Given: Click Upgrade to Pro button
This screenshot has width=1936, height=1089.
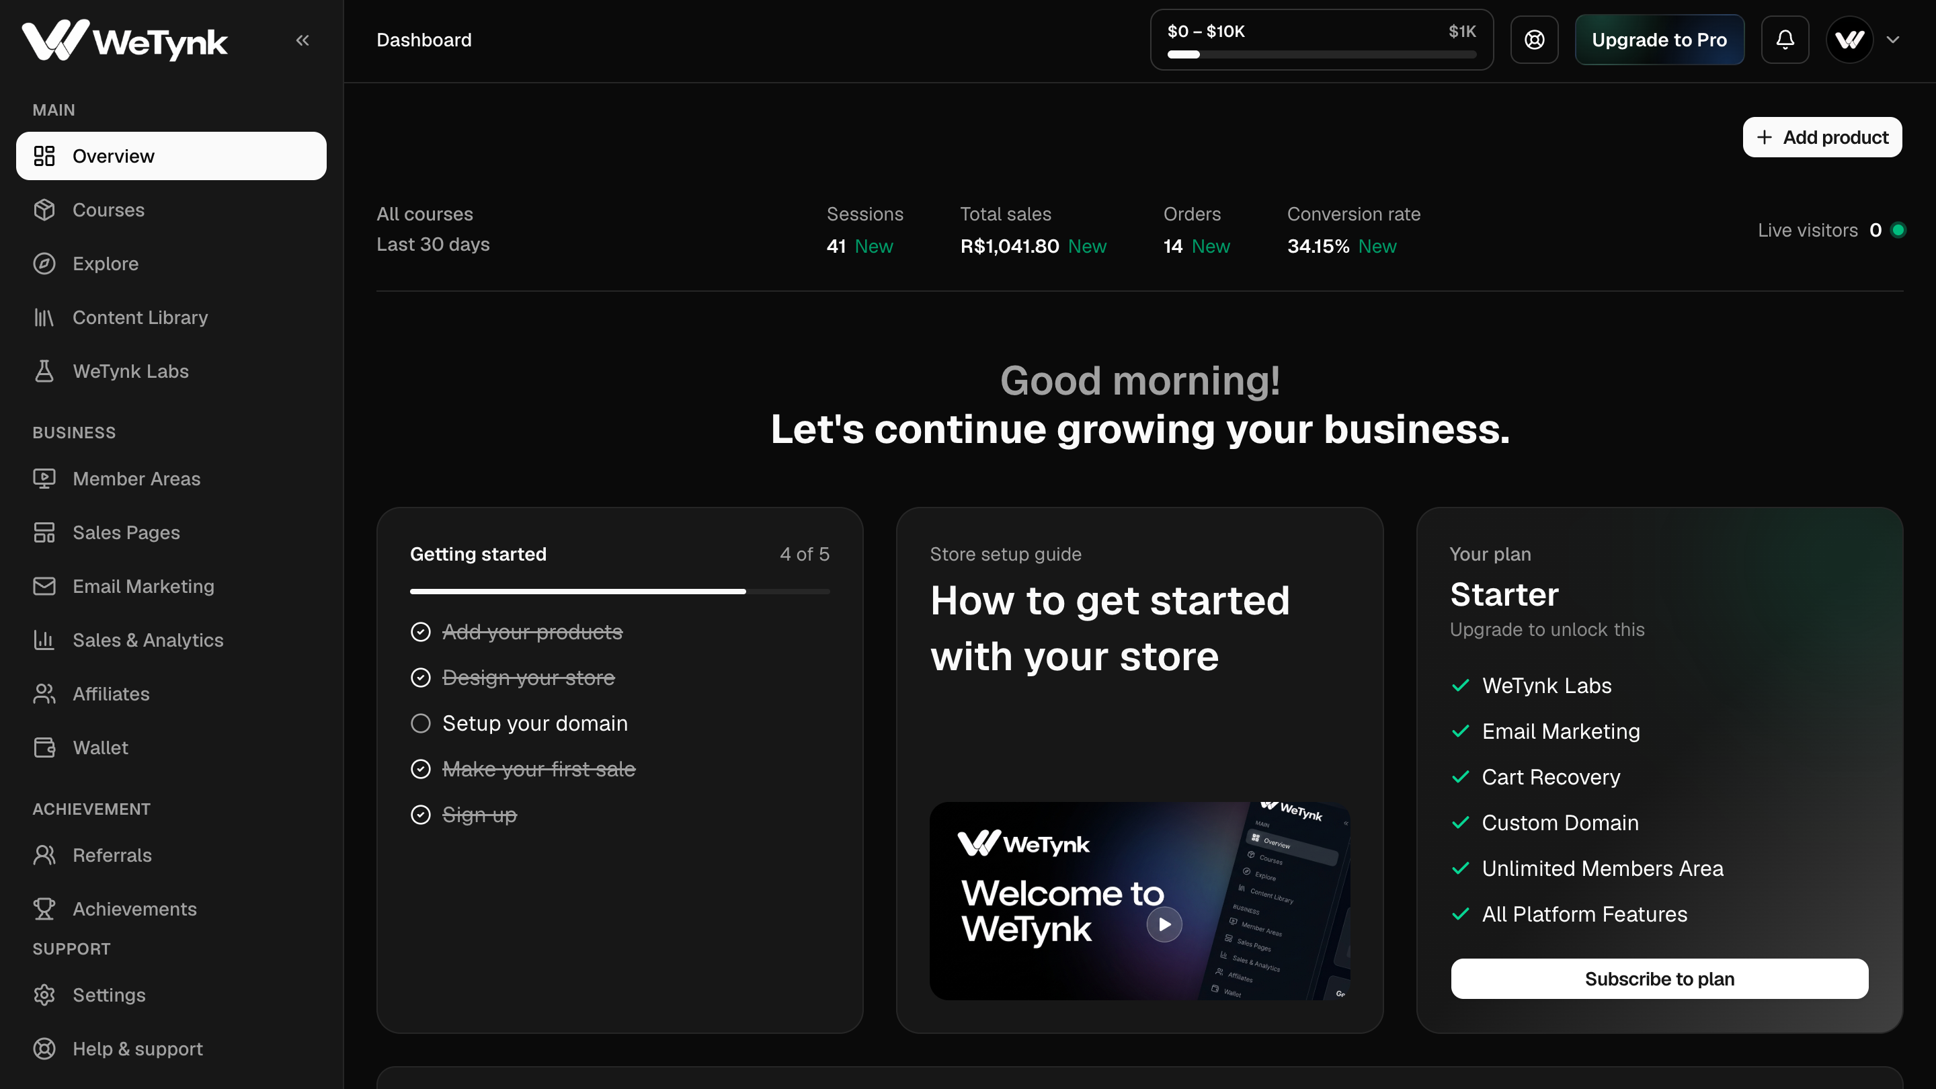Looking at the screenshot, I should click(1658, 40).
